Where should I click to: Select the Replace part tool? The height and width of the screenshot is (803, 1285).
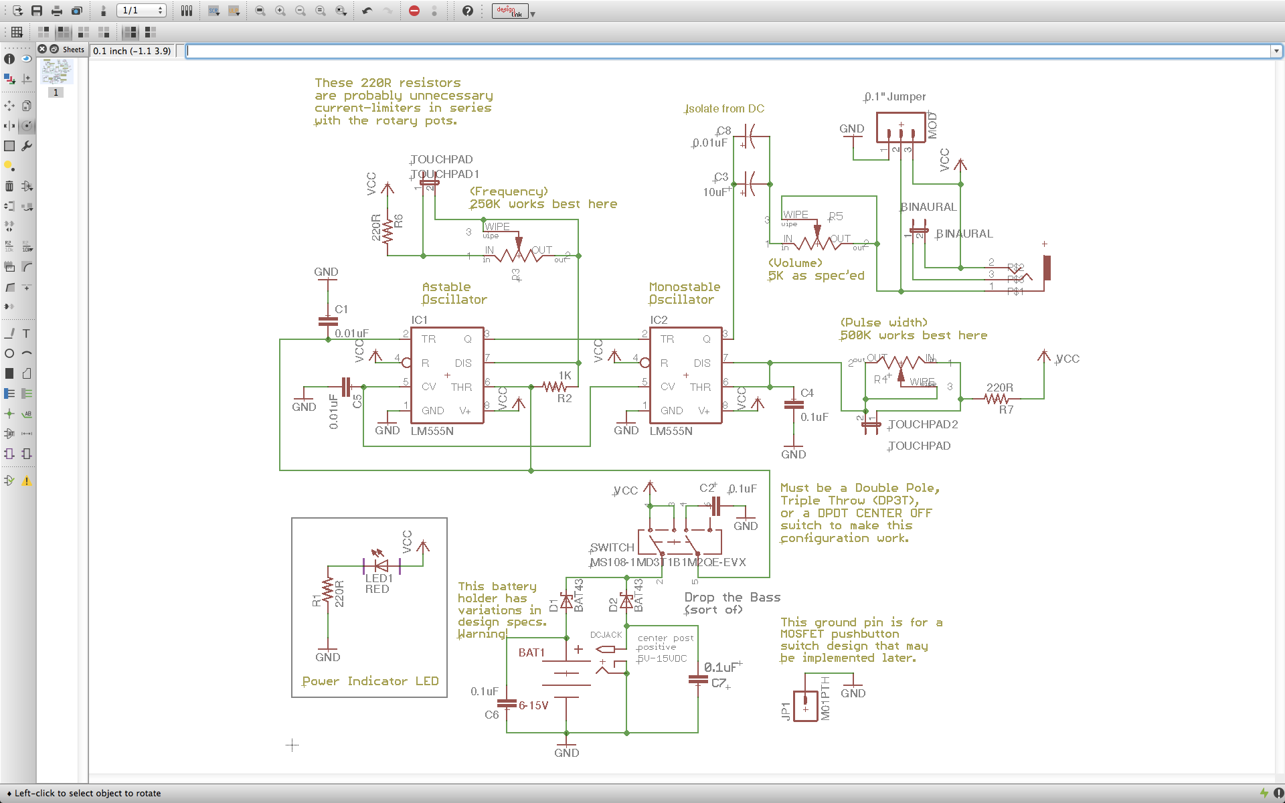click(x=27, y=206)
